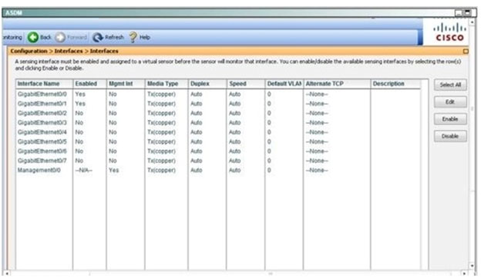481x279 pixels.
Task: Select the GigabitEthernet0/6 row
Action: tap(218, 151)
